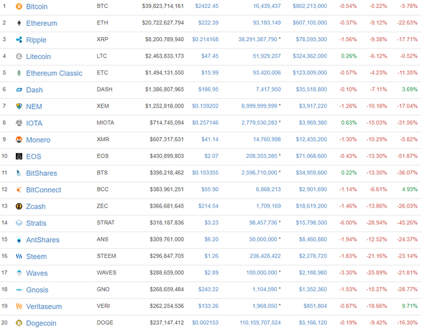Open the Monero name link
Viewport: 425px width, 331px height.
tap(39, 140)
